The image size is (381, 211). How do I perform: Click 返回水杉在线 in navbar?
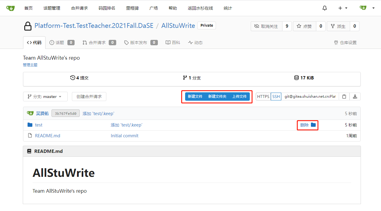[x=200, y=8]
